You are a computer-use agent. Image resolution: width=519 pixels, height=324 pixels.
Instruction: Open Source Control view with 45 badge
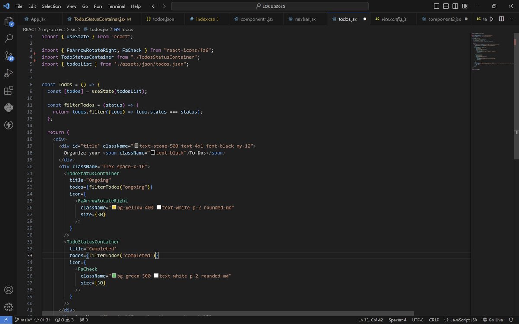9,56
